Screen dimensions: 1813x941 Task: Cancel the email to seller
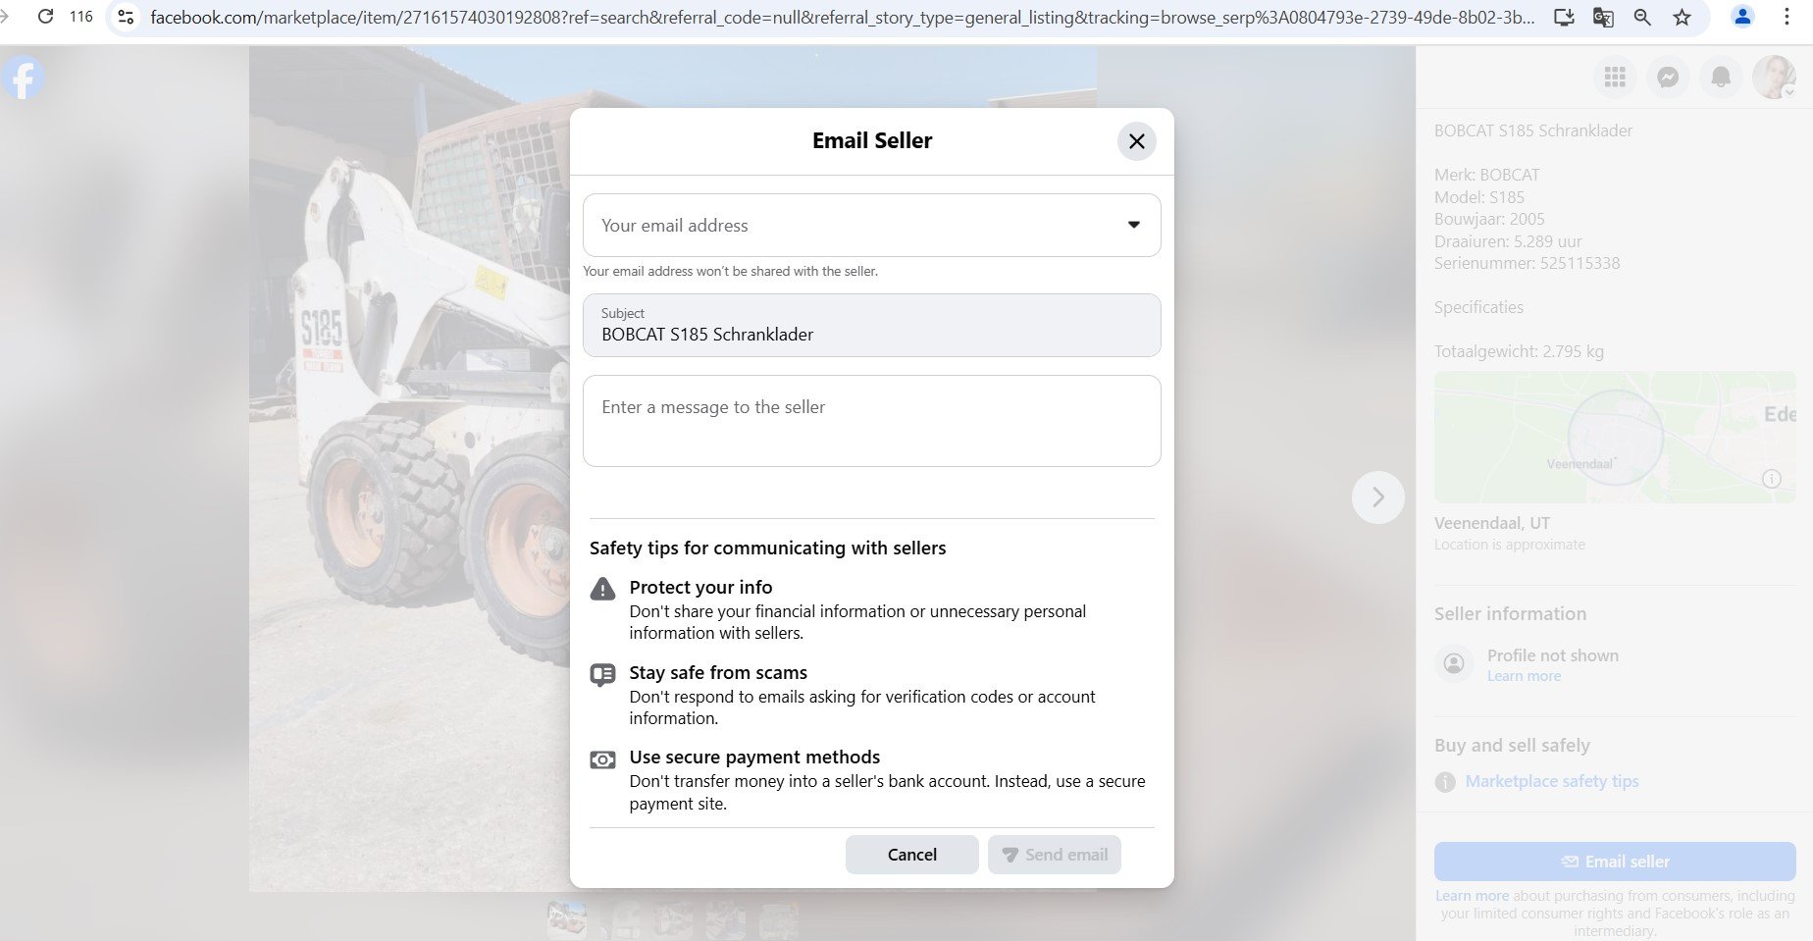[912, 855]
